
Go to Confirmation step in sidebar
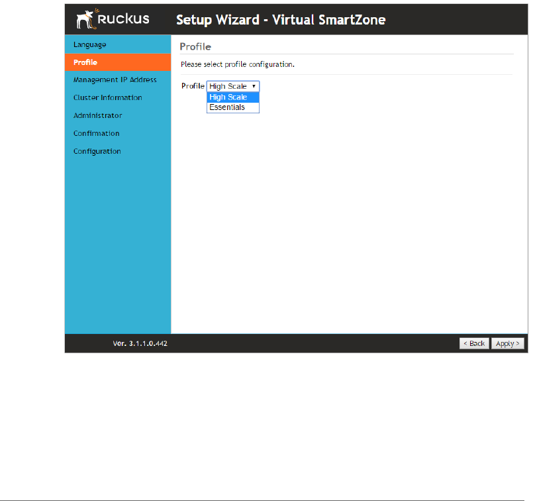tap(118, 133)
